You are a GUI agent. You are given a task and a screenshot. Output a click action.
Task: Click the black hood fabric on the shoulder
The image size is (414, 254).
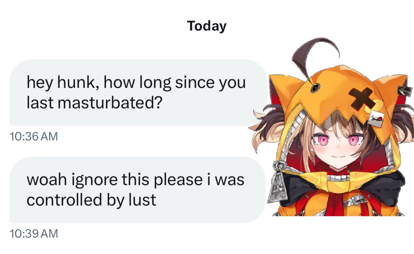[388, 185]
